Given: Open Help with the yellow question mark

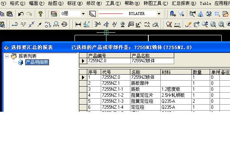Looking at the screenshot, I should (40, 14).
